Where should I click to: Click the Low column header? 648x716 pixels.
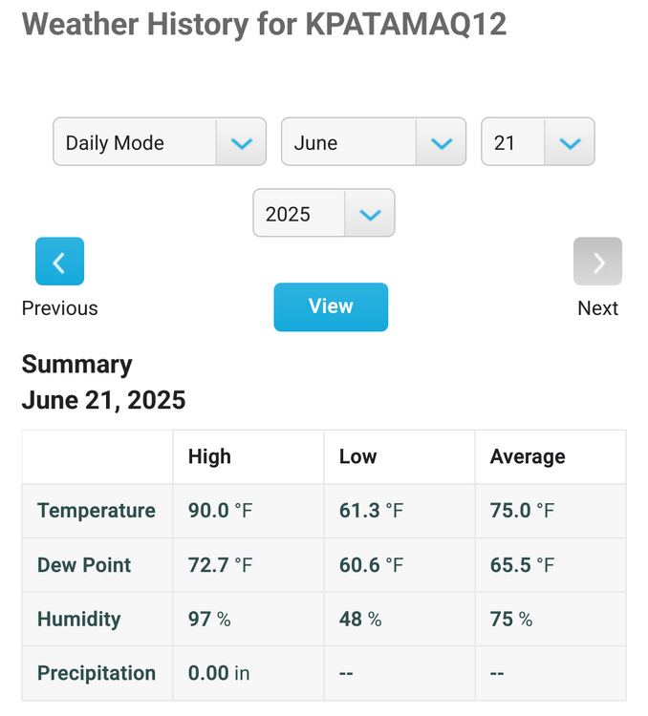coord(358,456)
